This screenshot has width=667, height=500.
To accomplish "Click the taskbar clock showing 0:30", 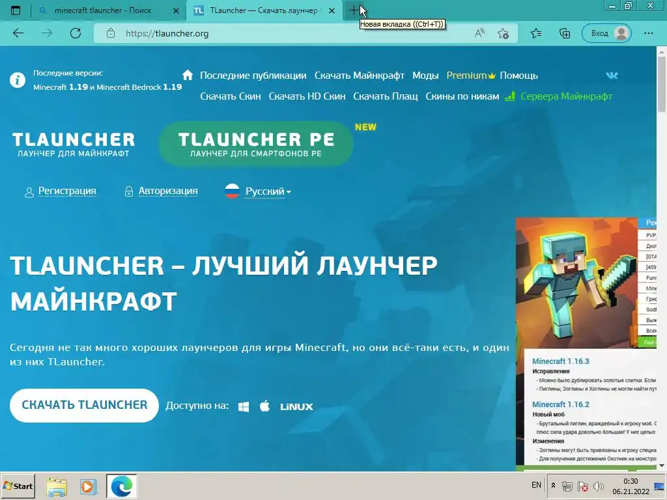I will [x=631, y=486].
